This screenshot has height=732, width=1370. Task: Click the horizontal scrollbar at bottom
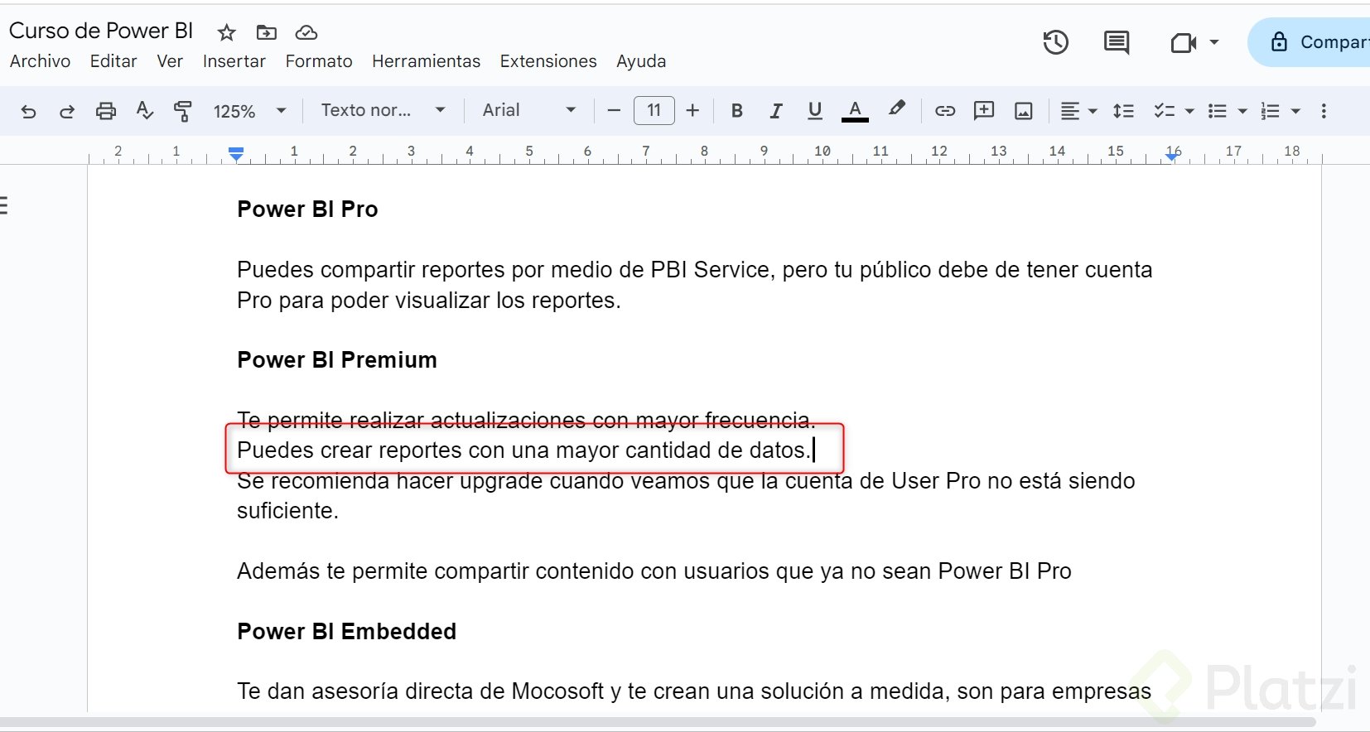click(x=658, y=723)
